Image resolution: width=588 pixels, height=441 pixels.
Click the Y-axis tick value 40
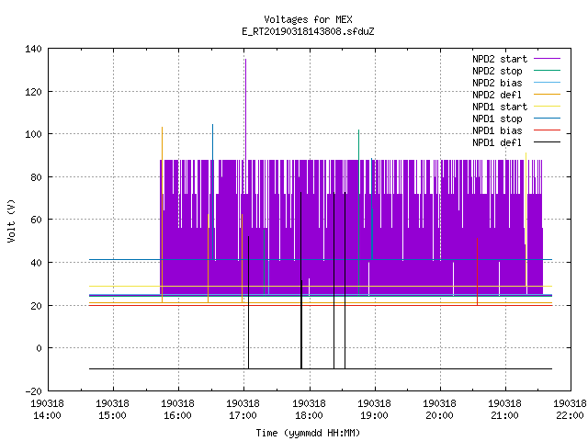point(36,263)
